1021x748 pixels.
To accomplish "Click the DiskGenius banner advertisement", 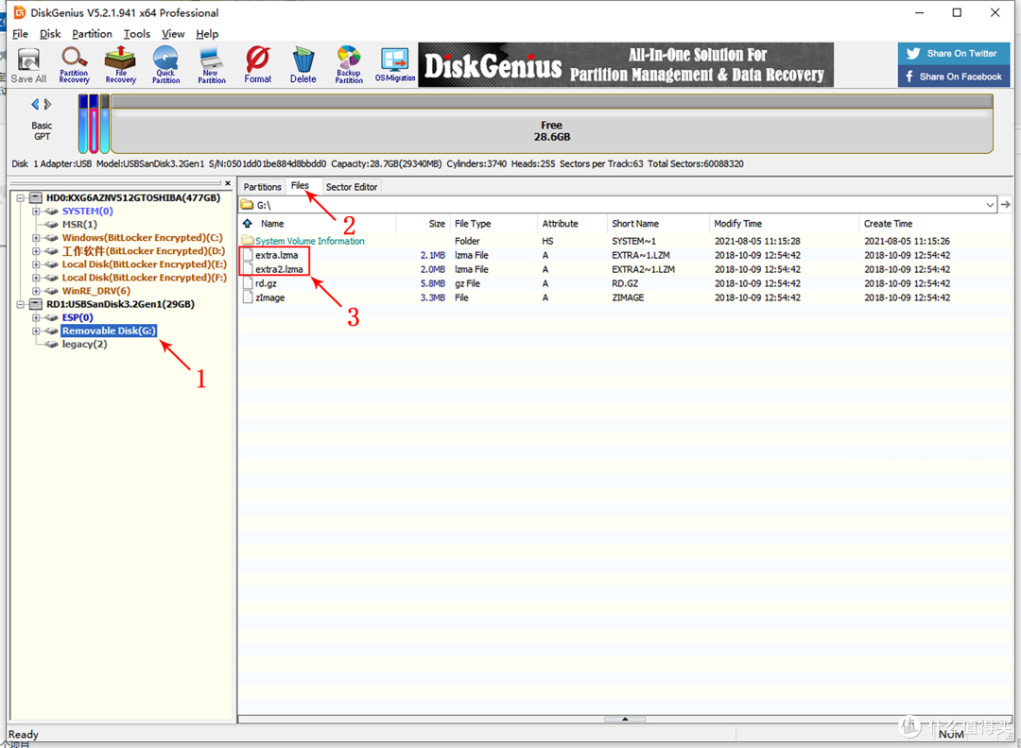I will coord(625,65).
